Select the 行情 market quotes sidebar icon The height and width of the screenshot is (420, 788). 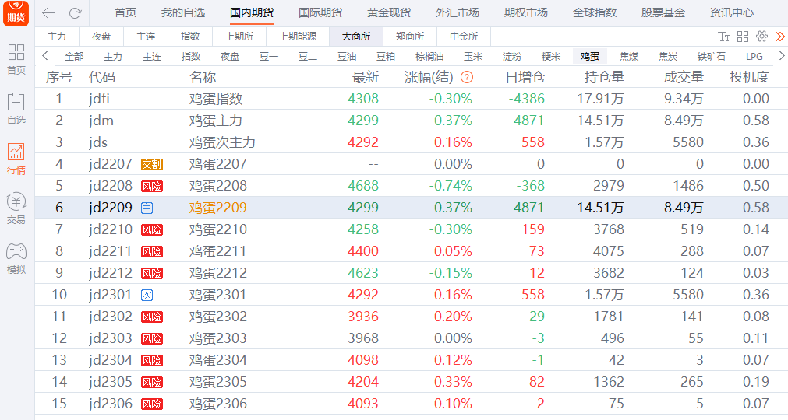(x=16, y=158)
